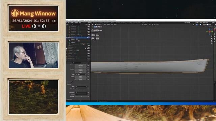This screenshot has width=216, height=121.
Task: Open the Window menu
Action: click(x=76, y=23)
